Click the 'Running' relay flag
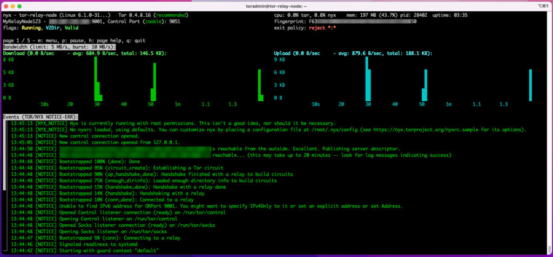Screen dimensions: 553x257 (32, 28)
